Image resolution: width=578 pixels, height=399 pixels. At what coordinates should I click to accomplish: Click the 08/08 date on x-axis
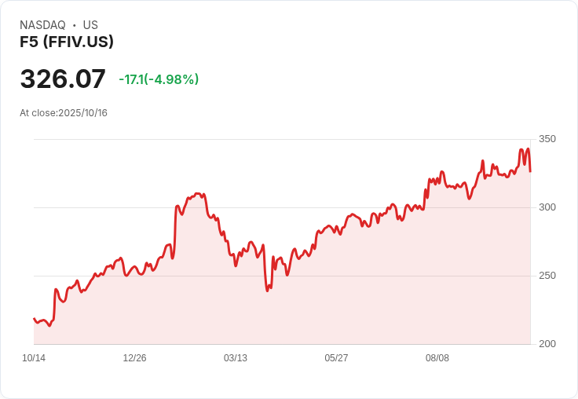point(437,358)
